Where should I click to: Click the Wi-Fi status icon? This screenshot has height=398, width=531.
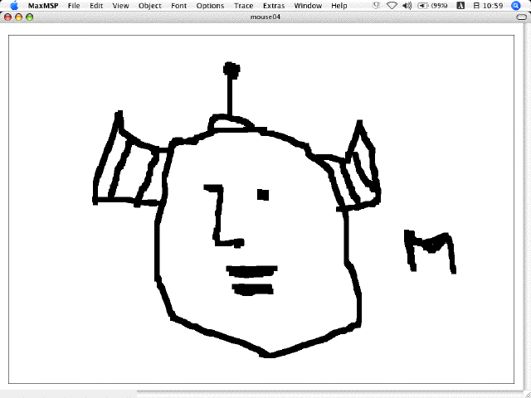click(392, 6)
